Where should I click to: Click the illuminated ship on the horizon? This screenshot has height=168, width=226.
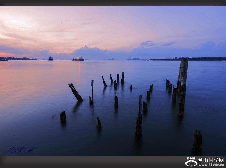point(78,59)
